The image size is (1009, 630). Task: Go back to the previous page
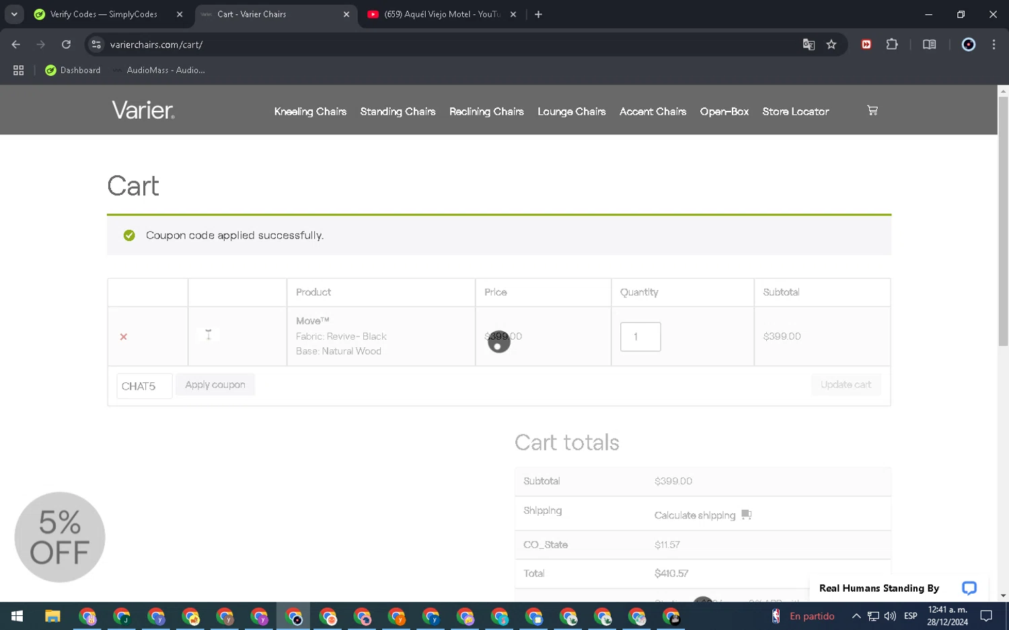coord(16,44)
